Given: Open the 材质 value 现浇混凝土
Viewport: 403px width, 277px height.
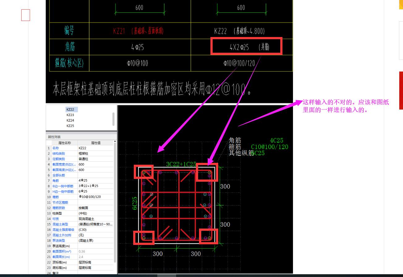Looking at the screenshot, I should pyautogui.click(x=96, y=219).
